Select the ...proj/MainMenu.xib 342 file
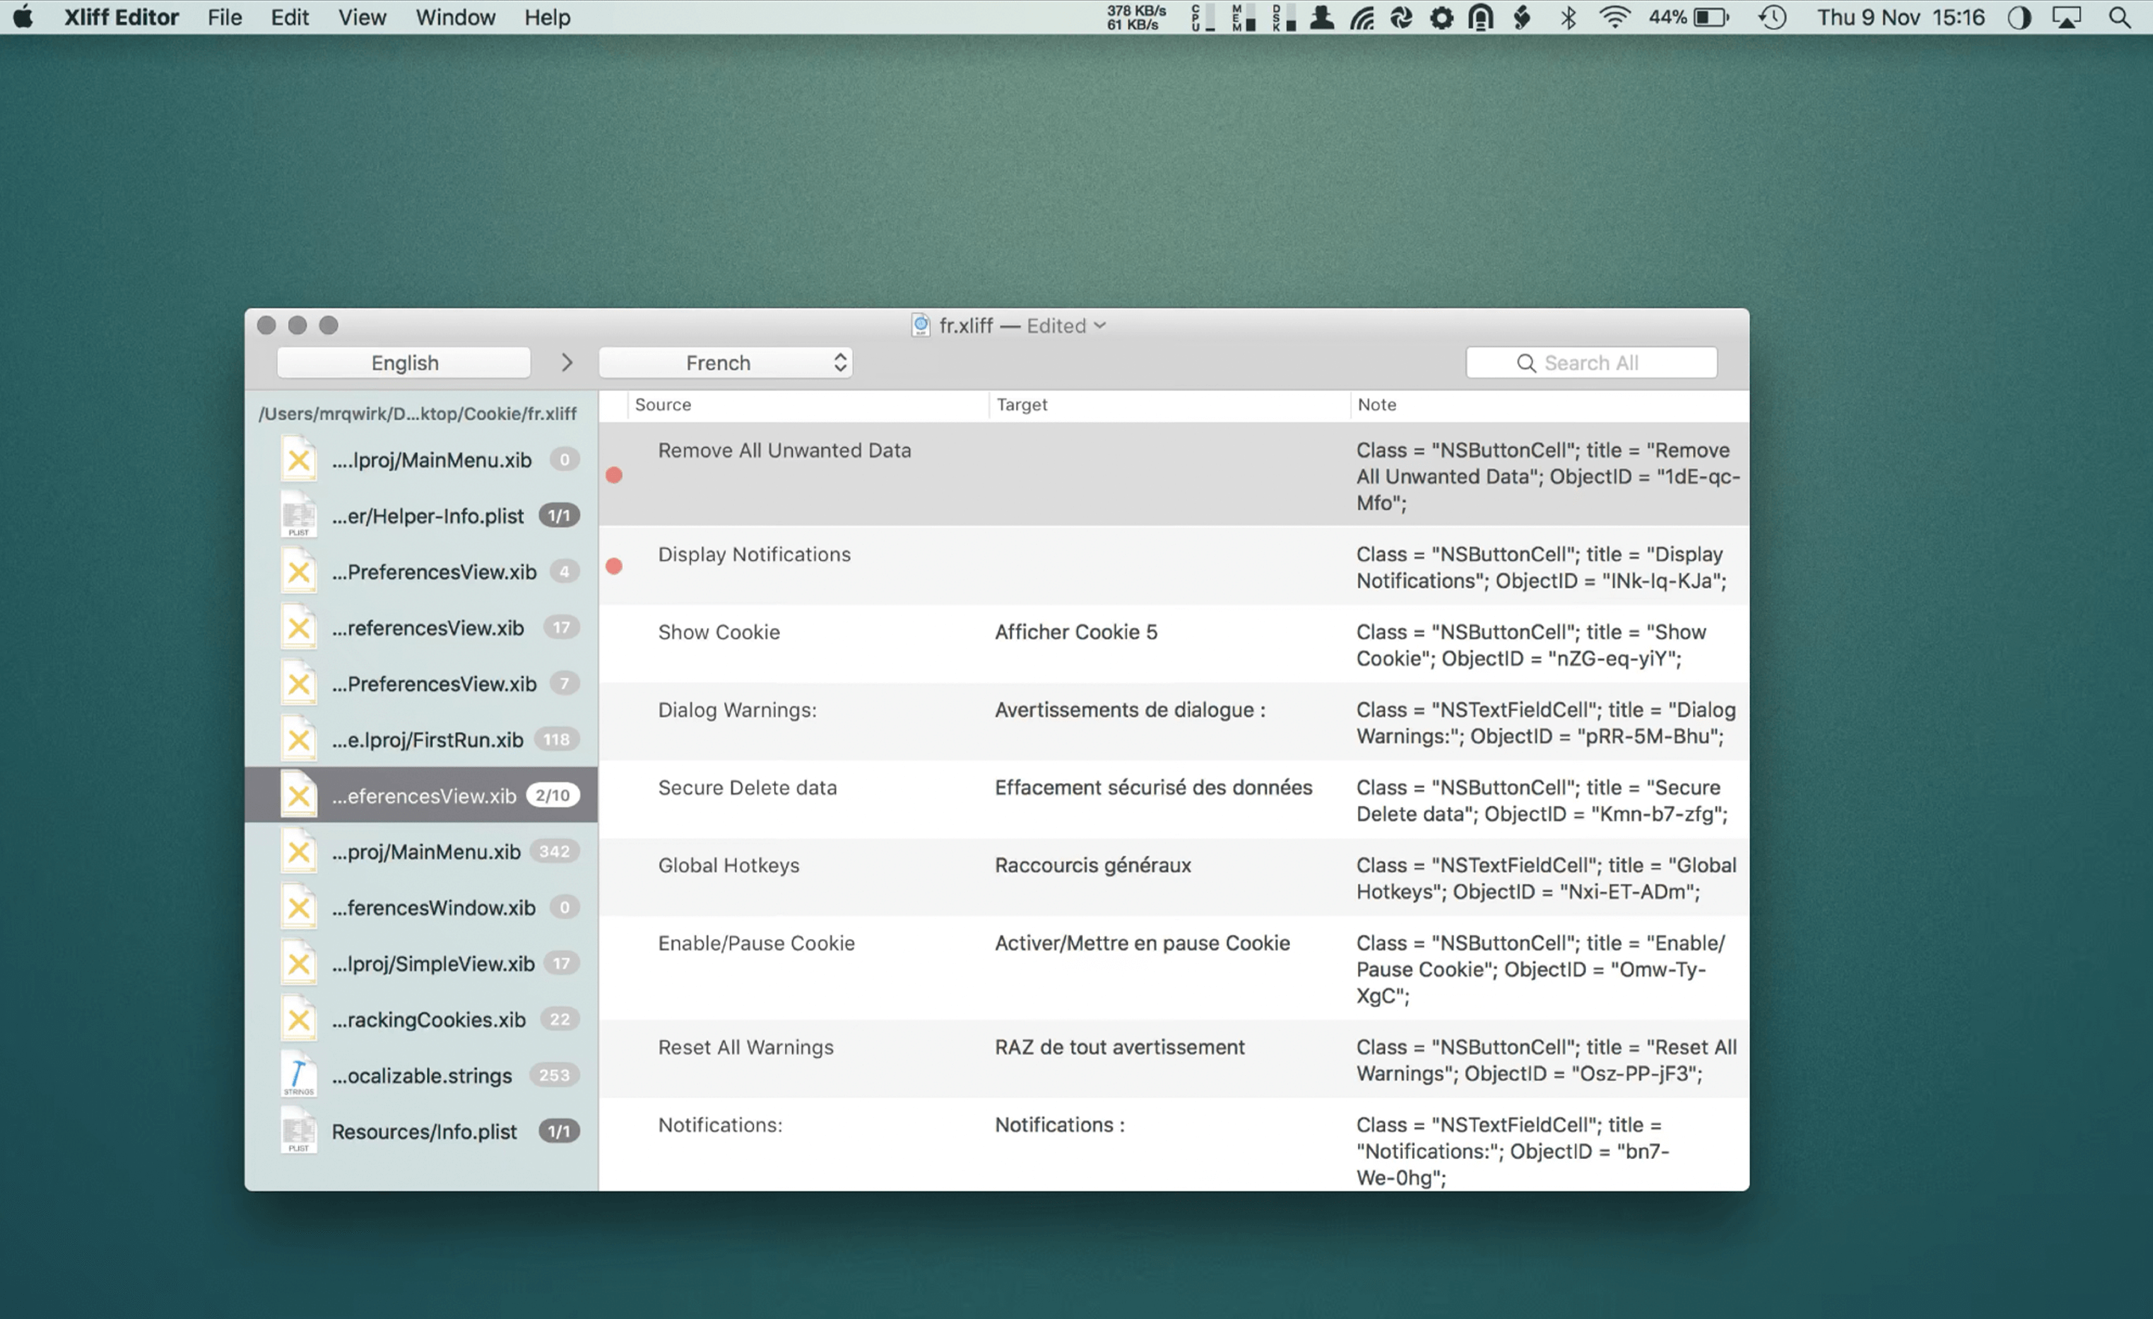Viewport: 2153px width, 1319px height. tap(428, 850)
